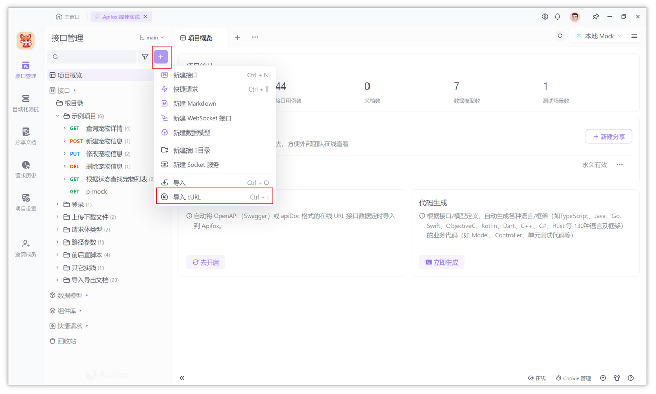This screenshot has width=656, height=394.
Task: Click the help question-mark icon at bottom right
Action: point(631,378)
